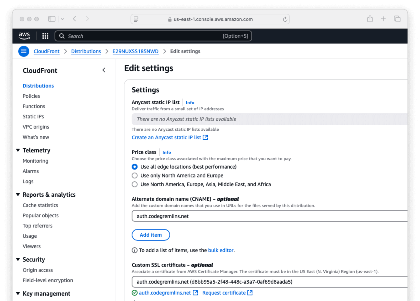Click Info link beside Price class
Image resolution: width=420 pixels, height=301 pixels.
(167, 152)
